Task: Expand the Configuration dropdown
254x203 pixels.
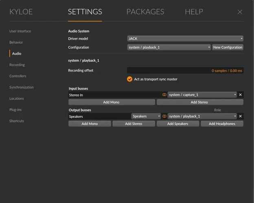Action: point(169,48)
